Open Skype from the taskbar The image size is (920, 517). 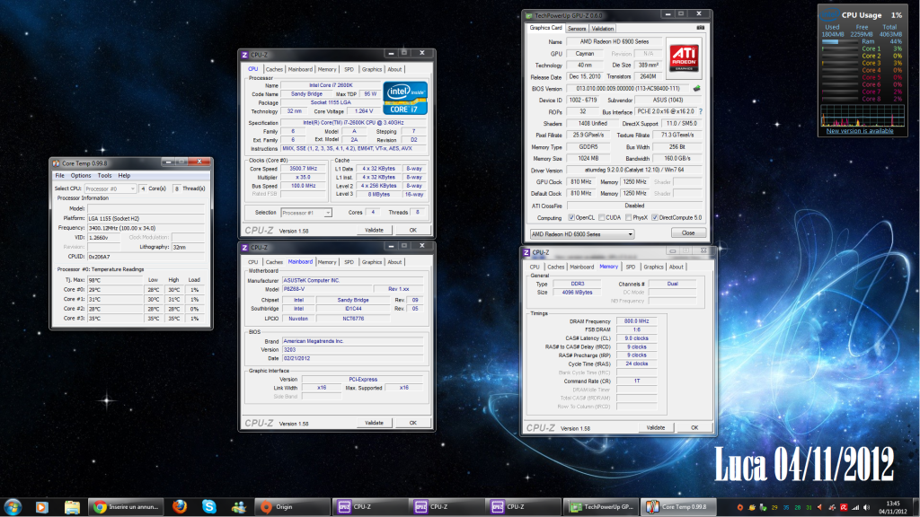(x=208, y=506)
